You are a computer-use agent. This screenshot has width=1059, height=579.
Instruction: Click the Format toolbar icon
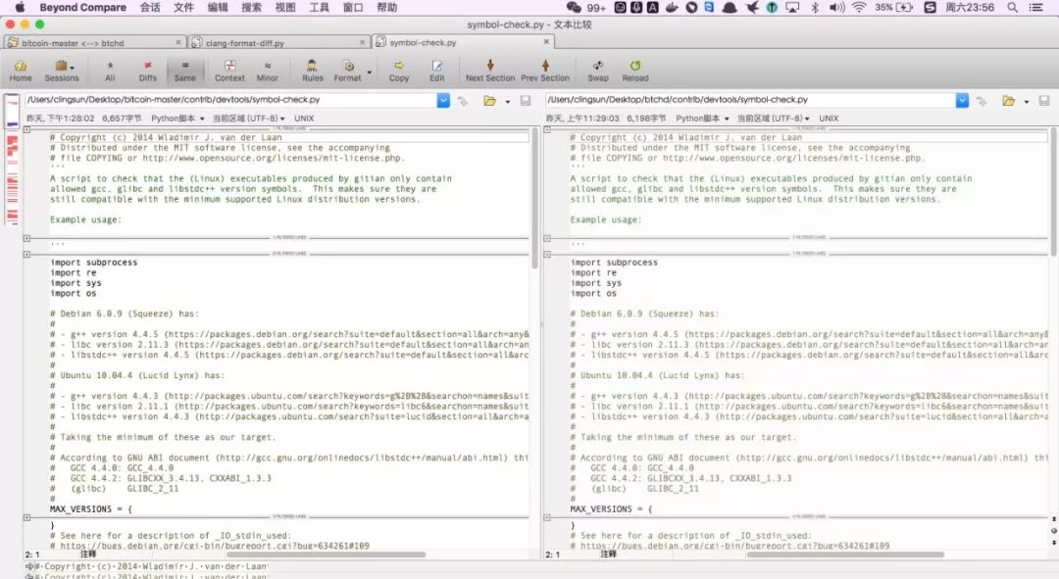tap(348, 71)
